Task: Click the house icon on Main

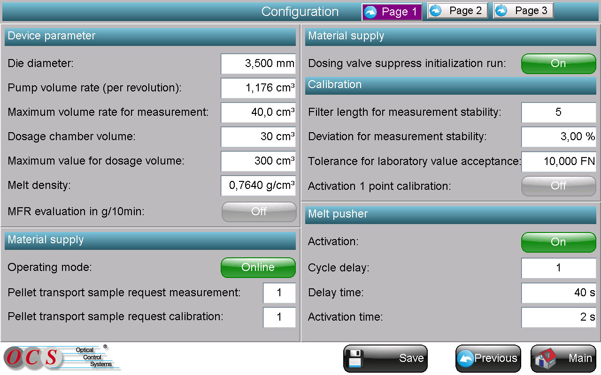Action: tap(545, 359)
